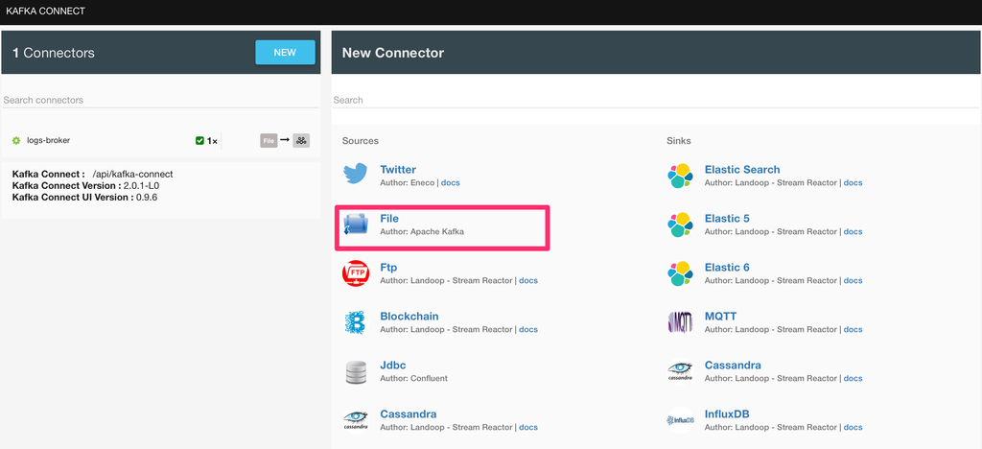Click Author: Confluent text under Jdbc
The width and height of the screenshot is (982, 449).
[414, 378]
